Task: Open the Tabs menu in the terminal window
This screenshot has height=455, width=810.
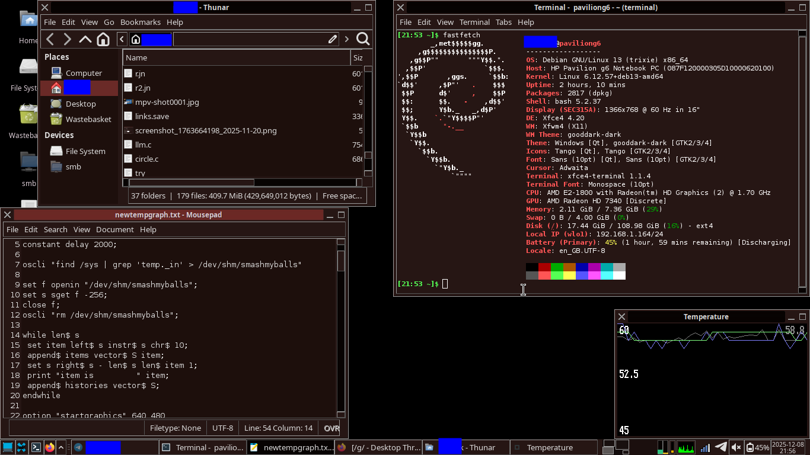Action: 504,22
